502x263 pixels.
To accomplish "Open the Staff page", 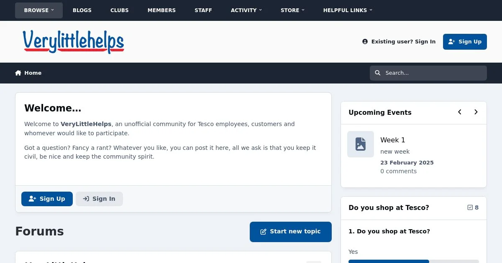I will click(x=203, y=10).
